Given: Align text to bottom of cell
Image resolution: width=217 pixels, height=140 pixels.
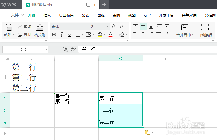Looking at the screenshot, I should pos(151,26).
